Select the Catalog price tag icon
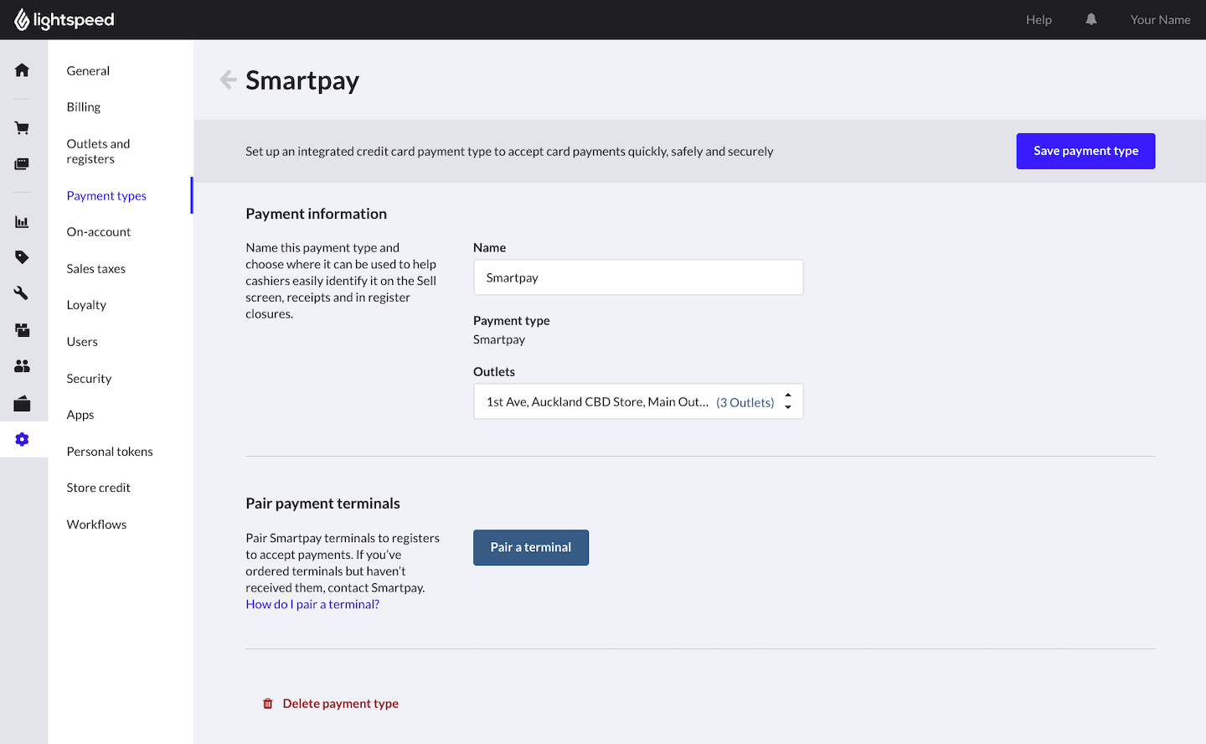Screen dimensions: 1206x744 (x=22, y=257)
